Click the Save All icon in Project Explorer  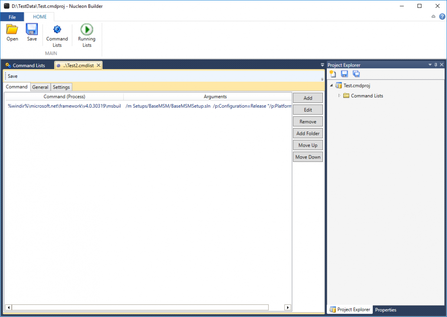coord(356,73)
